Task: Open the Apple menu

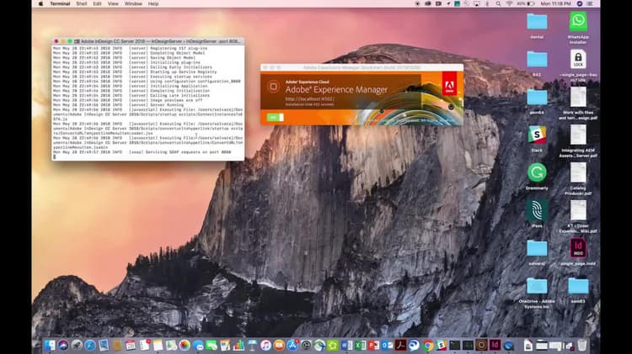Action: pos(40,3)
